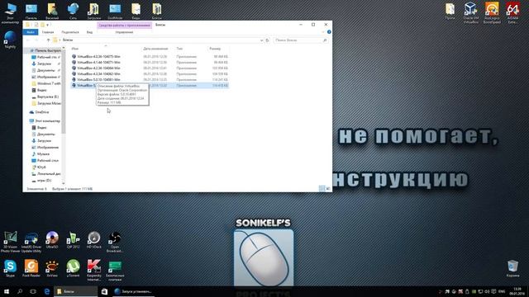Open the Skype desktop shortcut

click(10, 268)
